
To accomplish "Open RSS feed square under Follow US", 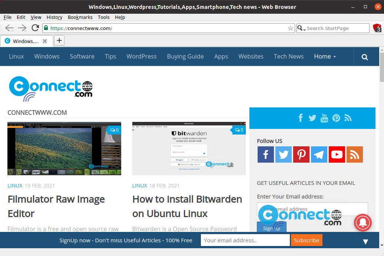I will click(355, 154).
